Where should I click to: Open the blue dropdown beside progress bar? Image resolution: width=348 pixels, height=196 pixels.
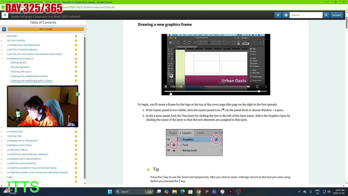[x=4, y=29]
